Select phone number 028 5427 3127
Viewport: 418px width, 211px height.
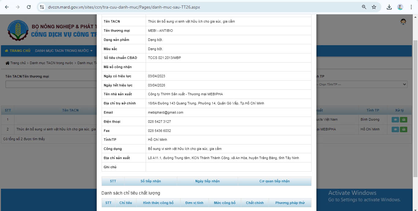click(x=159, y=122)
